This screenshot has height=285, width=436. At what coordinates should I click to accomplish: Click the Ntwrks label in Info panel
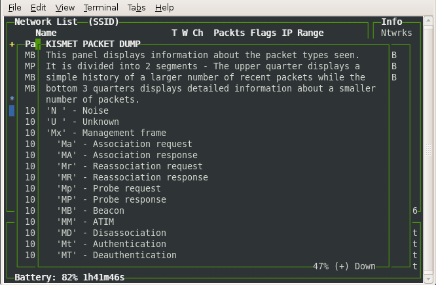tap(397, 33)
